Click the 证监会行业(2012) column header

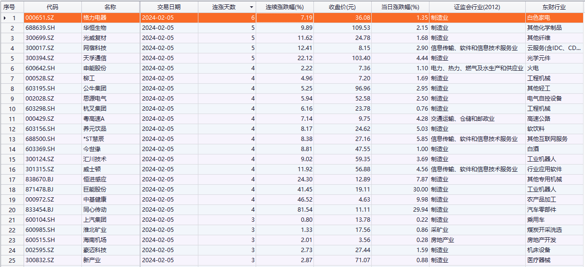477,7
